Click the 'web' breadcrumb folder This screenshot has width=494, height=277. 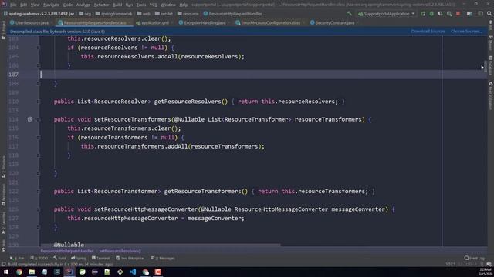pos(144,14)
